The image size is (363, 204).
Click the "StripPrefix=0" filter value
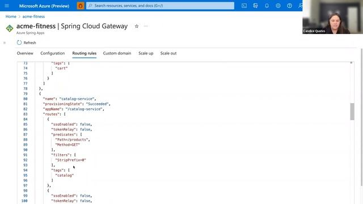pos(70,160)
